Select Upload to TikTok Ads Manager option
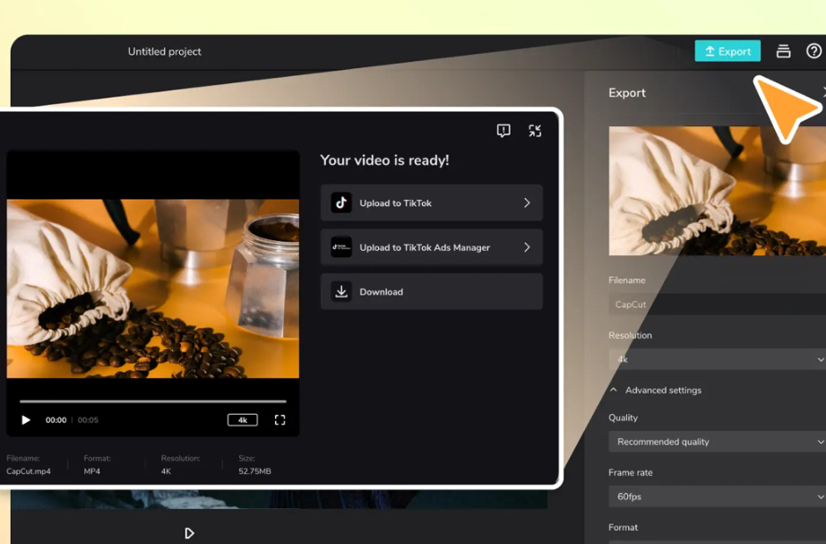The image size is (826, 544). (431, 247)
